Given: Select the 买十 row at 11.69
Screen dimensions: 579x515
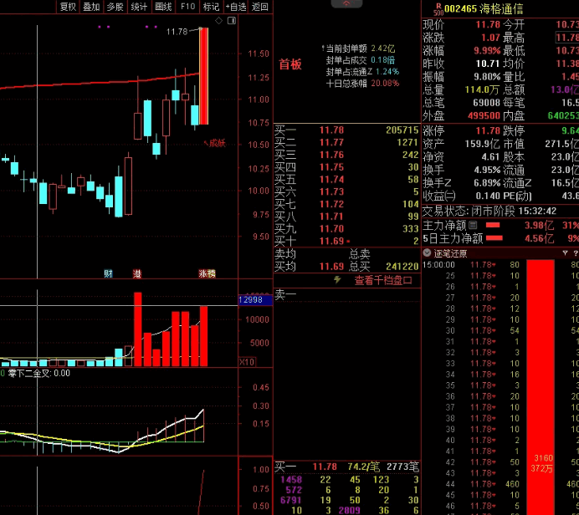Looking at the screenshot, I should [x=346, y=242].
